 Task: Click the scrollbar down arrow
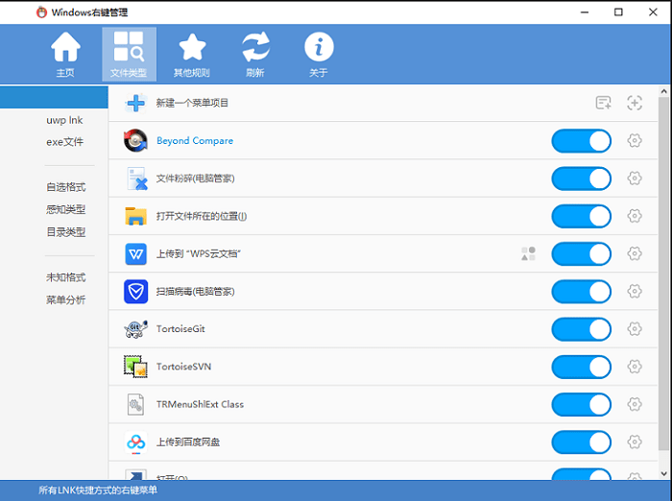tap(664, 473)
